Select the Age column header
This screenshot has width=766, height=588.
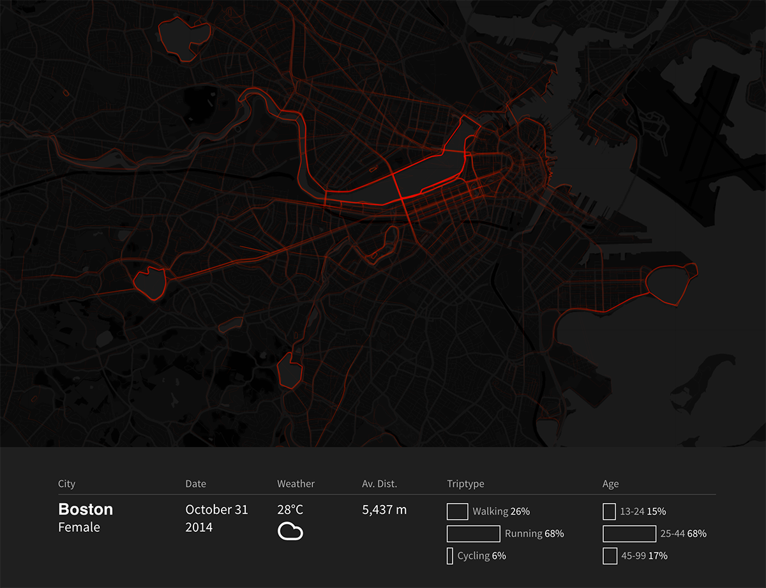pos(610,484)
